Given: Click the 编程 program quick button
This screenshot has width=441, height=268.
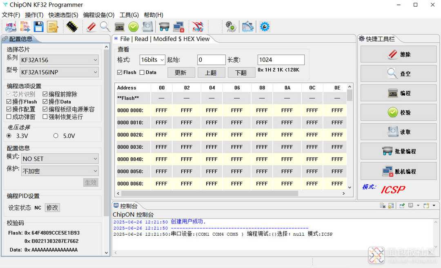Looking at the screenshot, I should (x=399, y=93).
